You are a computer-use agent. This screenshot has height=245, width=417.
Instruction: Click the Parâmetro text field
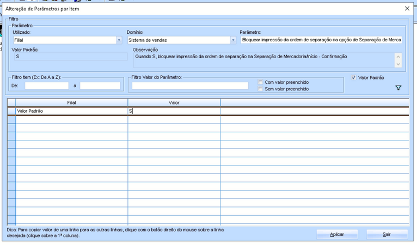point(321,40)
